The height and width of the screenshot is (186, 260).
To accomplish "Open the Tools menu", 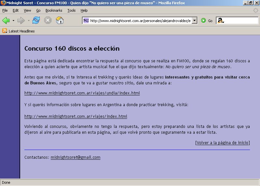I will point(71,10).
